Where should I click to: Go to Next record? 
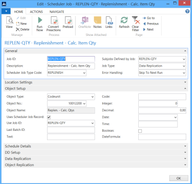click(148, 29)
